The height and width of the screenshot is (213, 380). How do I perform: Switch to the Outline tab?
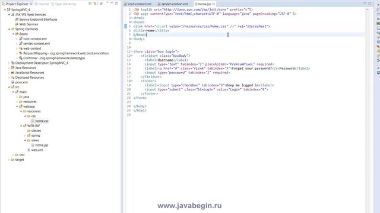click(42, 4)
